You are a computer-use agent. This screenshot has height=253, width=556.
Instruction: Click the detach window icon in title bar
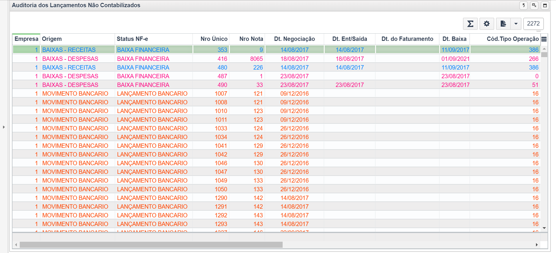pyautogui.click(x=534, y=5)
